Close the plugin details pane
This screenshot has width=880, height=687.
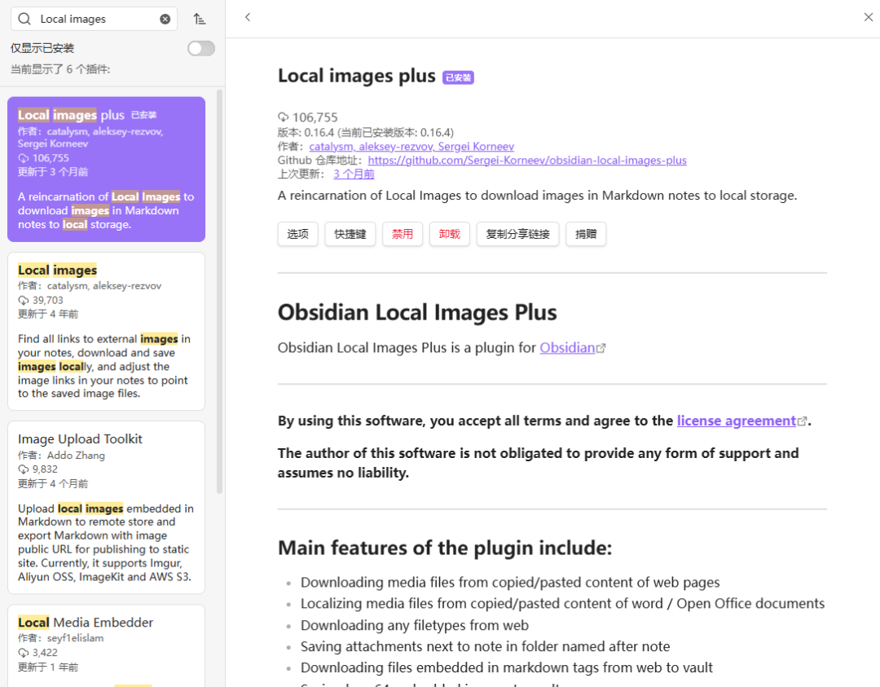pyautogui.click(x=868, y=17)
